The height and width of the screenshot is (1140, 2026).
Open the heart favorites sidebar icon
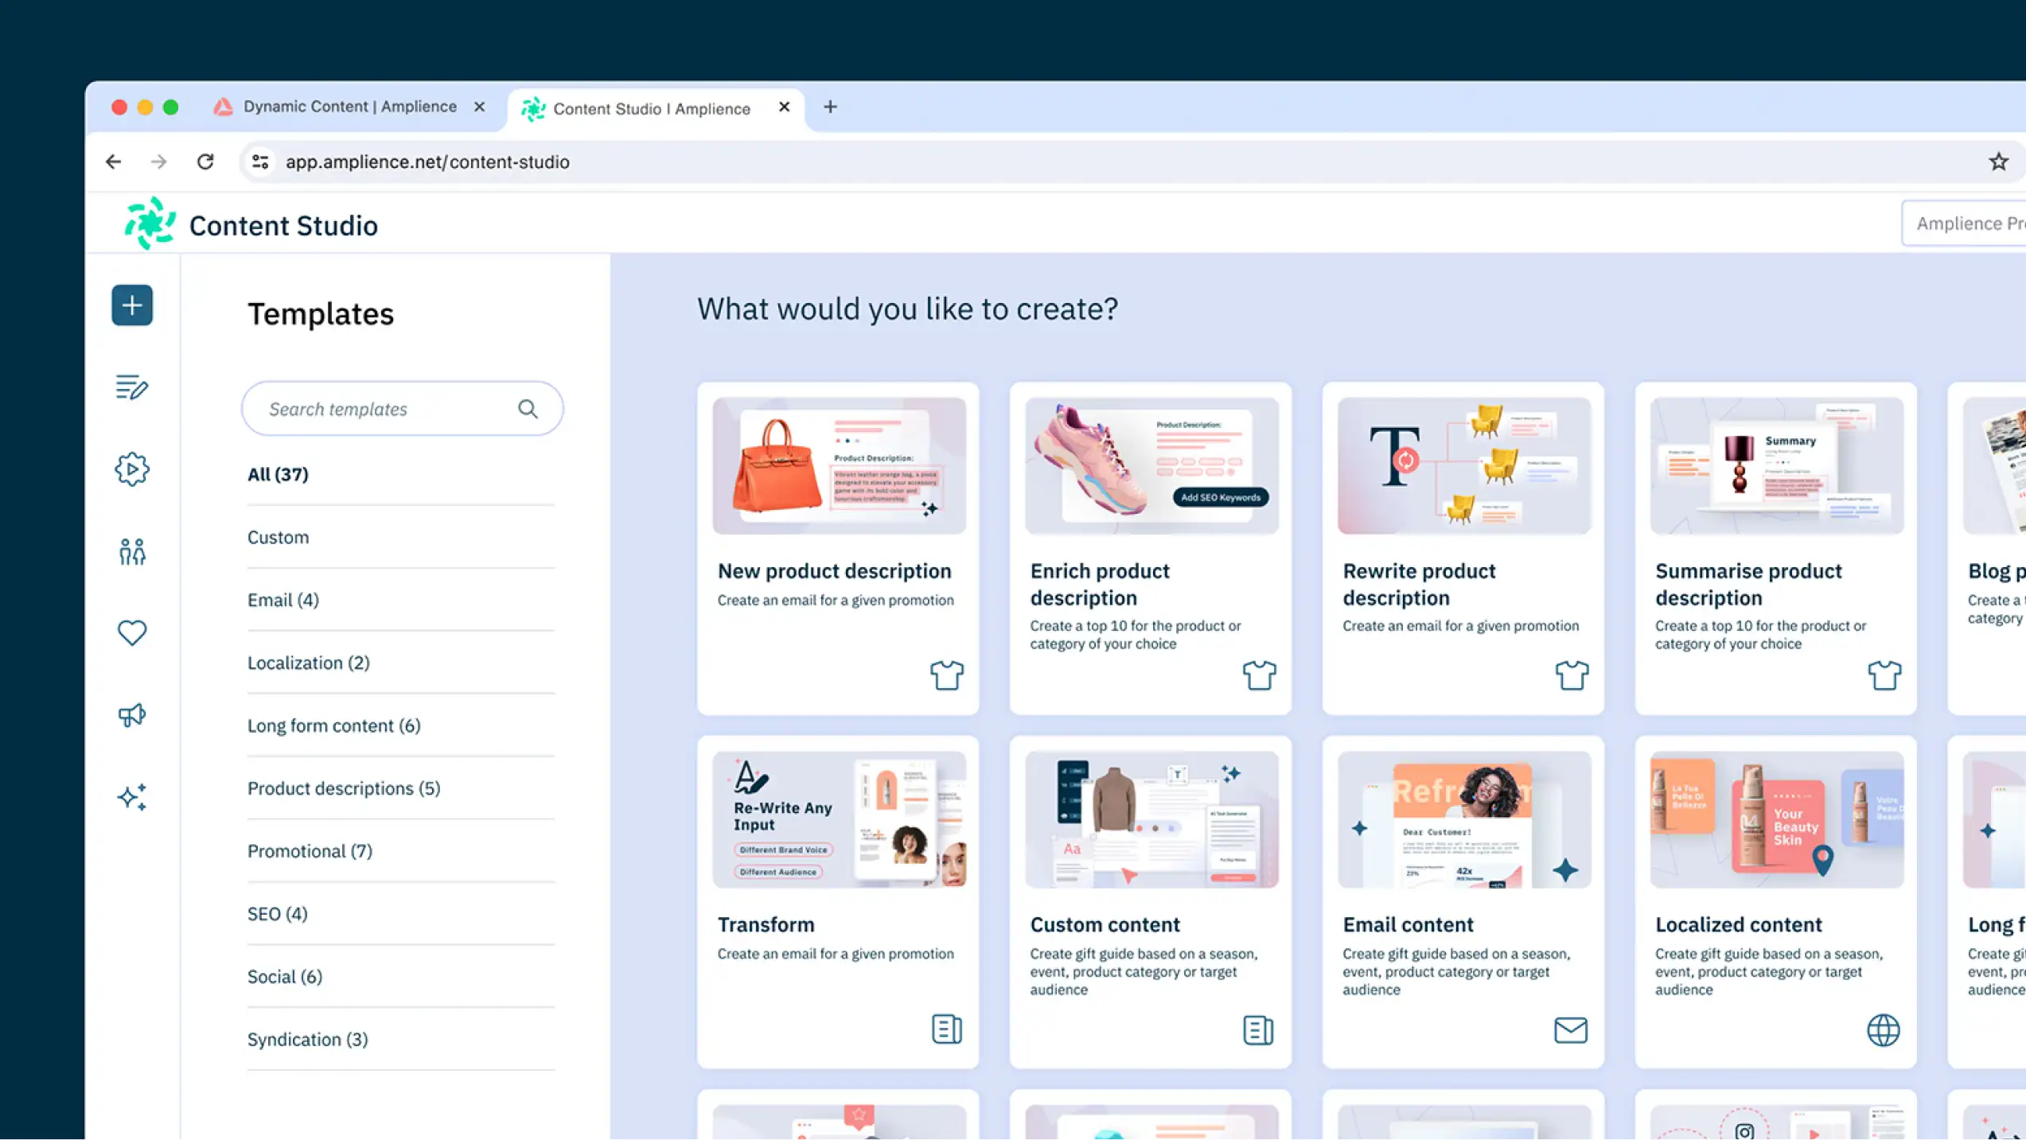pos(132,633)
